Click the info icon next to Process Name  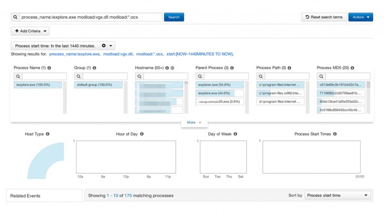(50, 68)
